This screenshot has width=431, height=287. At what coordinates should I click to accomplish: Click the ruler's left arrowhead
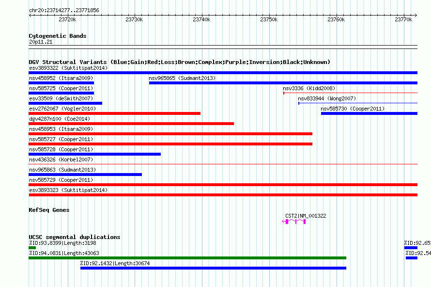(x=30, y=15)
